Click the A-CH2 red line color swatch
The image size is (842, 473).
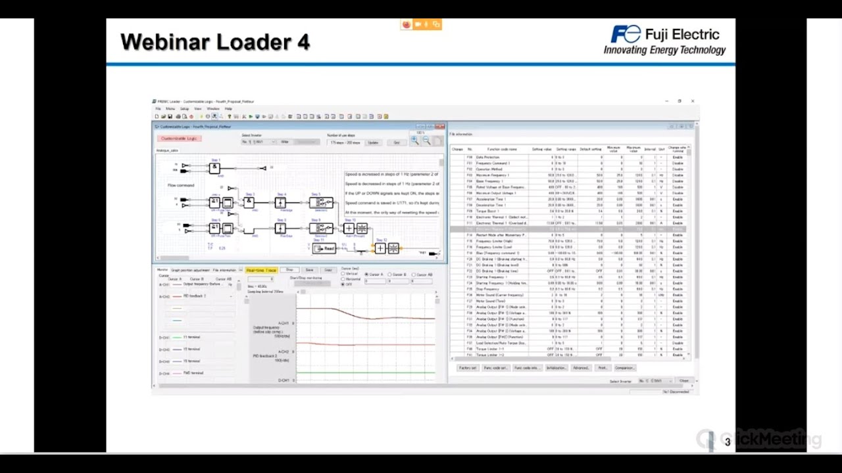[x=177, y=296]
